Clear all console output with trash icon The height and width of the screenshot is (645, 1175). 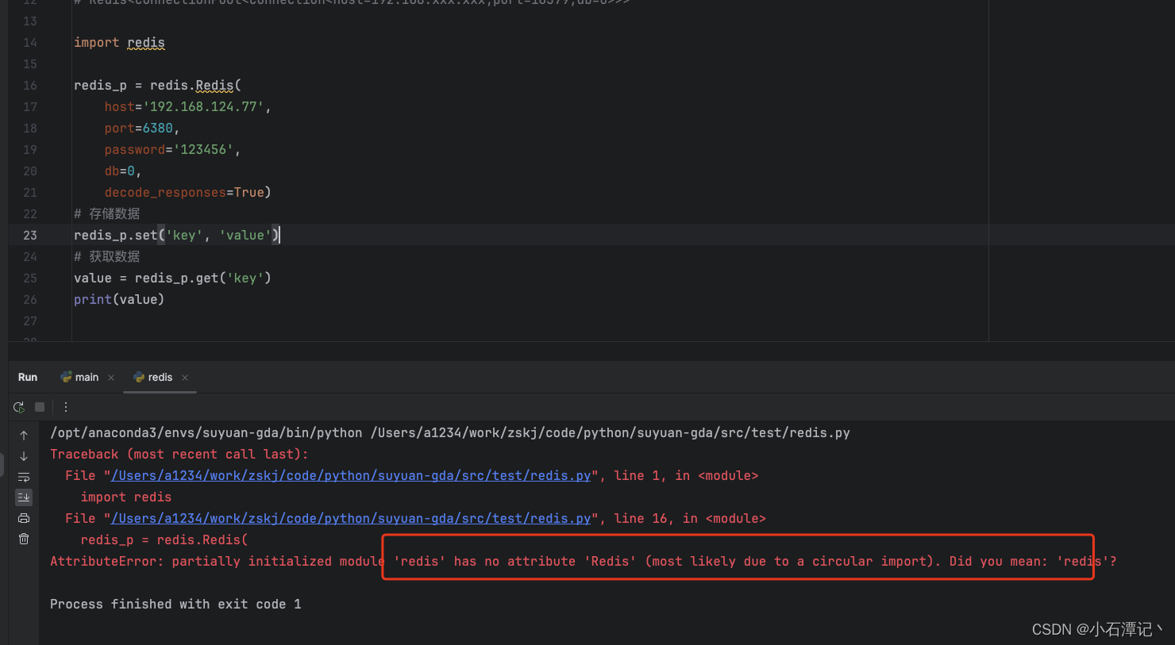pyautogui.click(x=24, y=539)
